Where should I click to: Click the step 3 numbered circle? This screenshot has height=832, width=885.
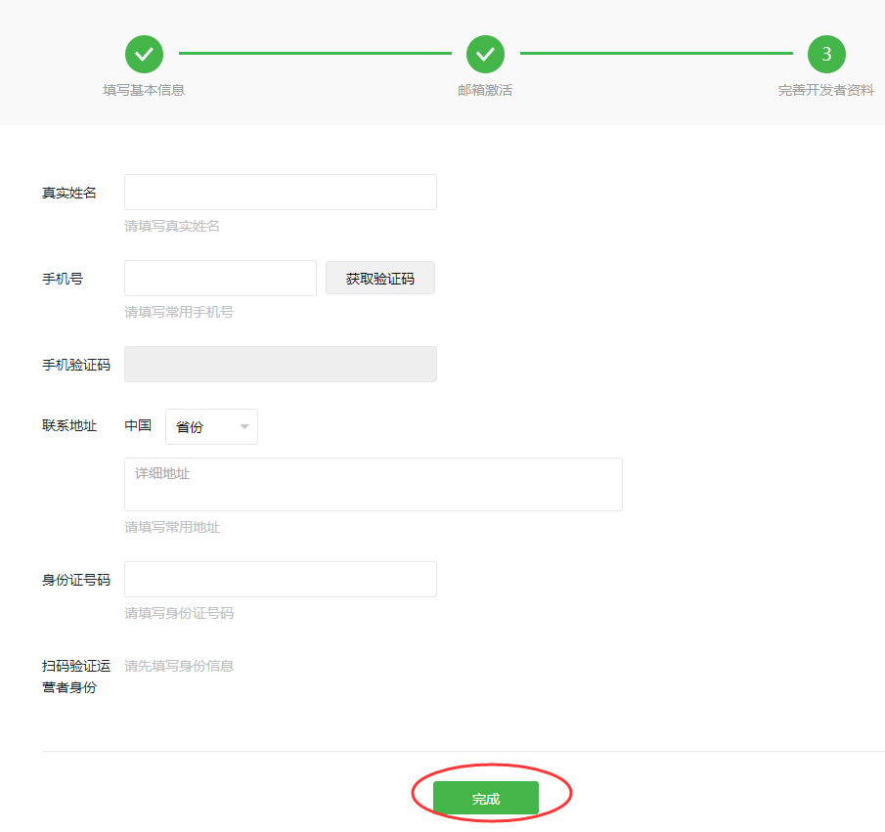click(x=826, y=54)
